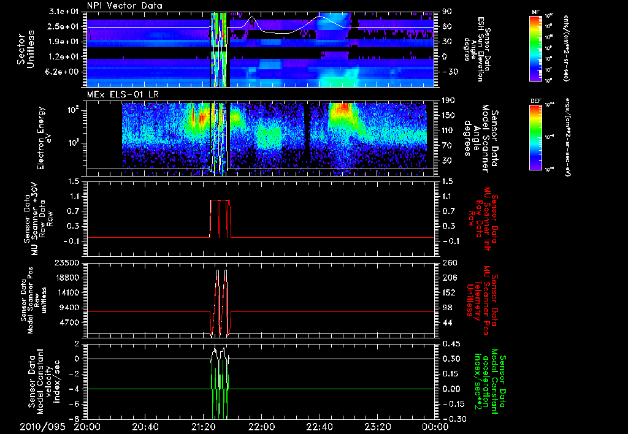Viewport: 628px width, 434px height.
Task: Click the 14100 scanner position tick
Action: 67,292
